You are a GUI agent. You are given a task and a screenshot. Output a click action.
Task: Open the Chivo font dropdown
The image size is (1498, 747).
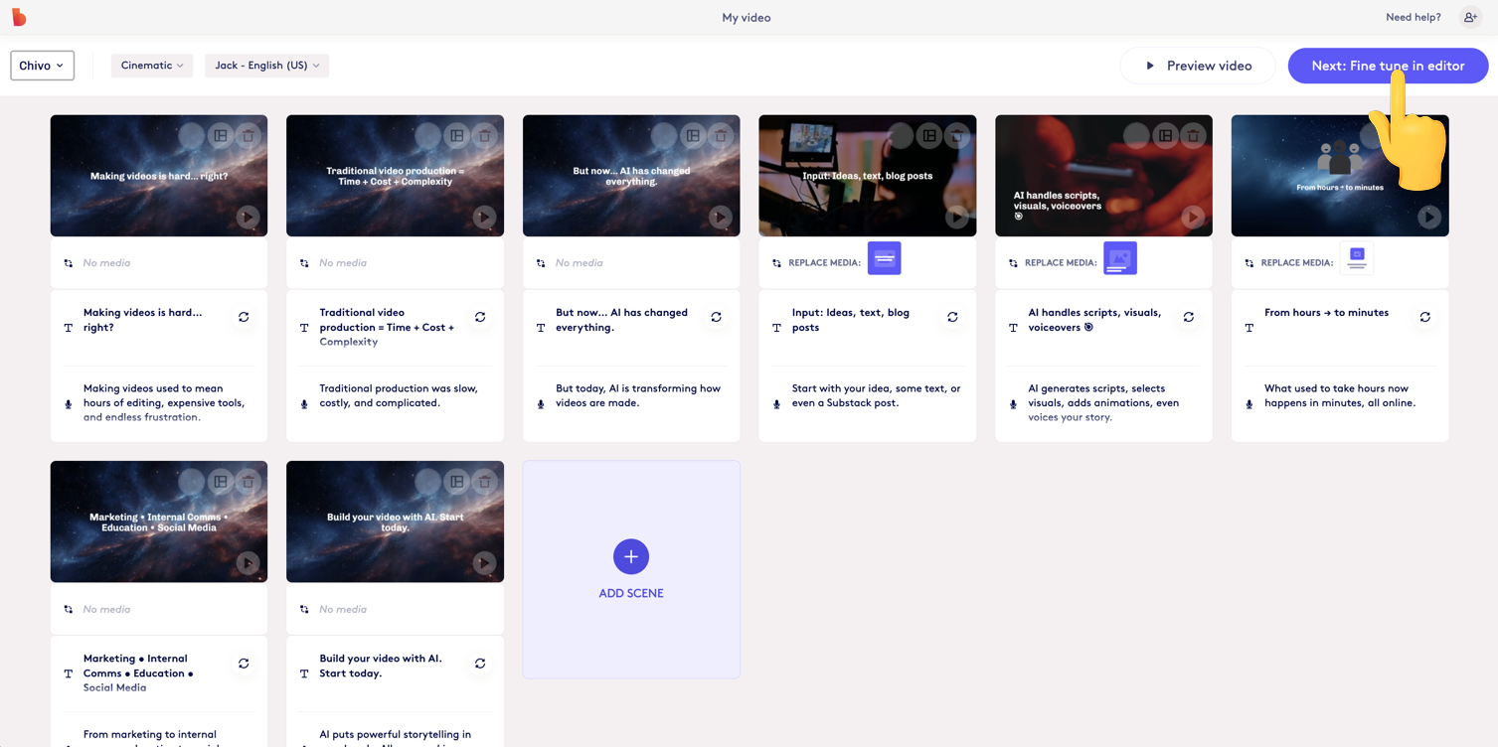pyautogui.click(x=42, y=66)
